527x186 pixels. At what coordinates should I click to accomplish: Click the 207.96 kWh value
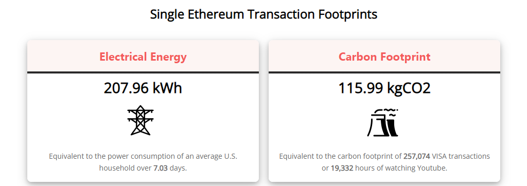pyautogui.click(x=143, y=88)
